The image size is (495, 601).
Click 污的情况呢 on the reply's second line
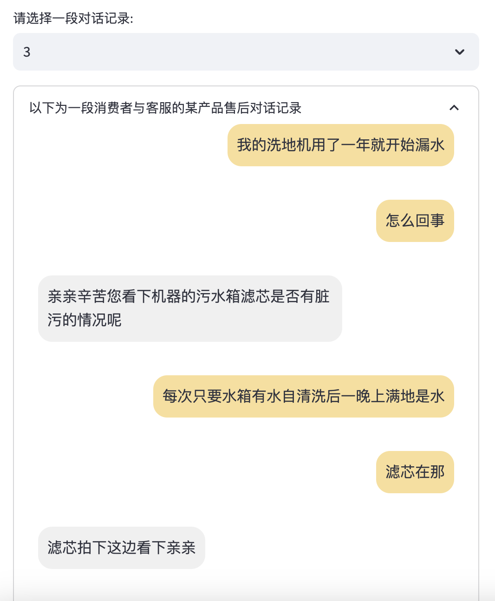(85, 320)
